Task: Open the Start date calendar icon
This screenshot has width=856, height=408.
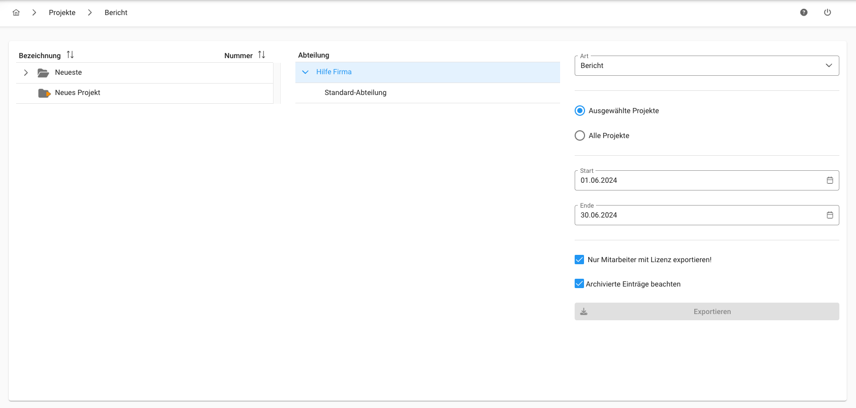Action: (x=830, y=180)
